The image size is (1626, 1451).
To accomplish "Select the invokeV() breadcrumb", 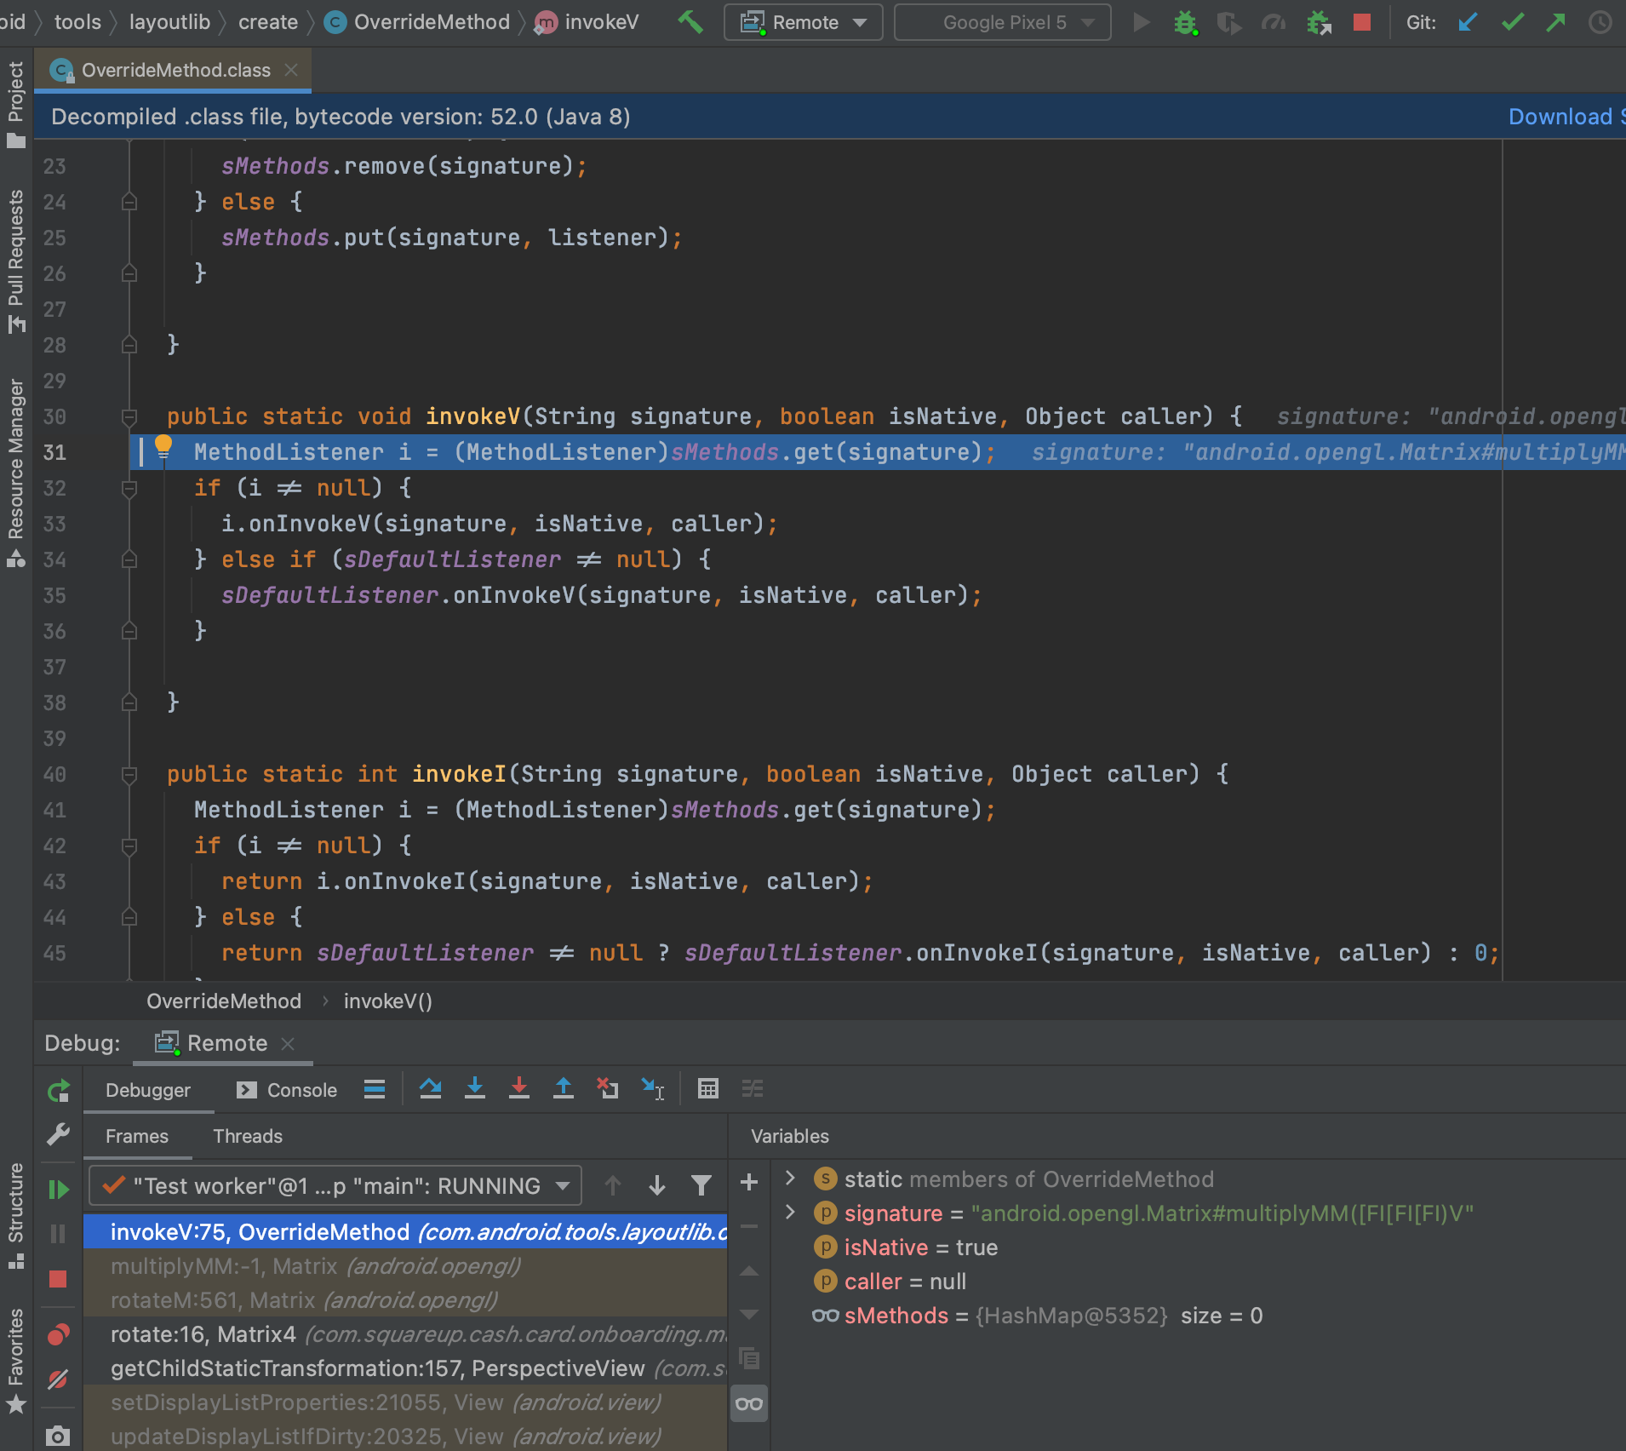I will pyautogui.click(x=387, y=1001).
